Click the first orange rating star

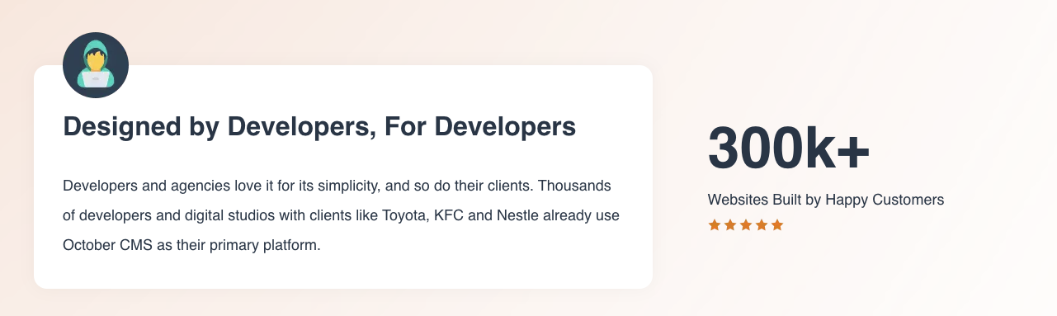tap(715, 224)
